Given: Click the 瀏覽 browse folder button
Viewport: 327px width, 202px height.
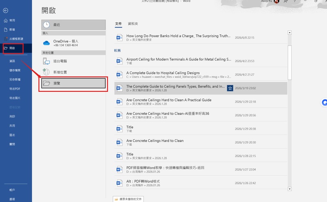Looking at the screenshot, I should (74, 83).
